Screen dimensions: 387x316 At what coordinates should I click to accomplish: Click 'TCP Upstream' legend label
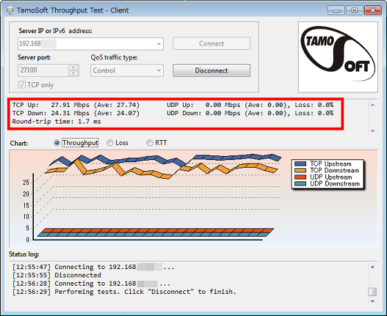pos(330,164)
